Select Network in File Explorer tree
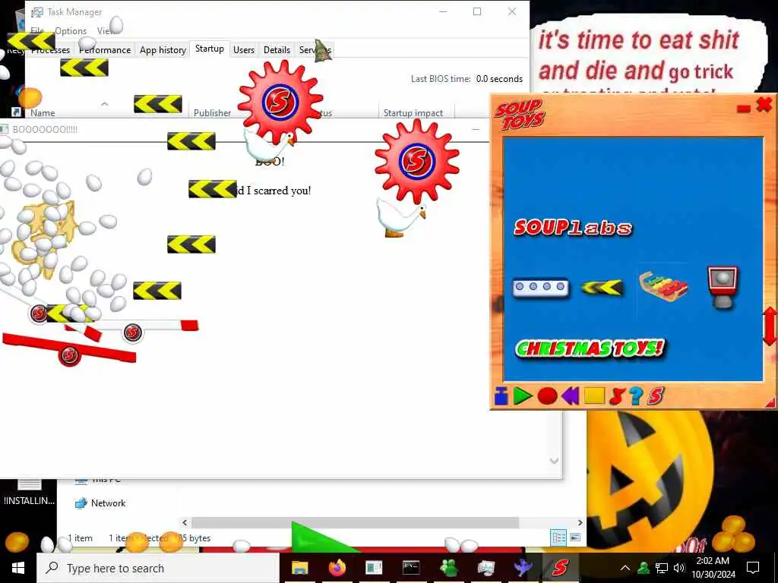The width and height of the screenshot is (778, 583). click(x=108, y=503)
